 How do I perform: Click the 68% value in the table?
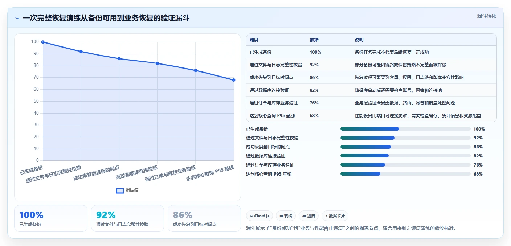(314, 116)
